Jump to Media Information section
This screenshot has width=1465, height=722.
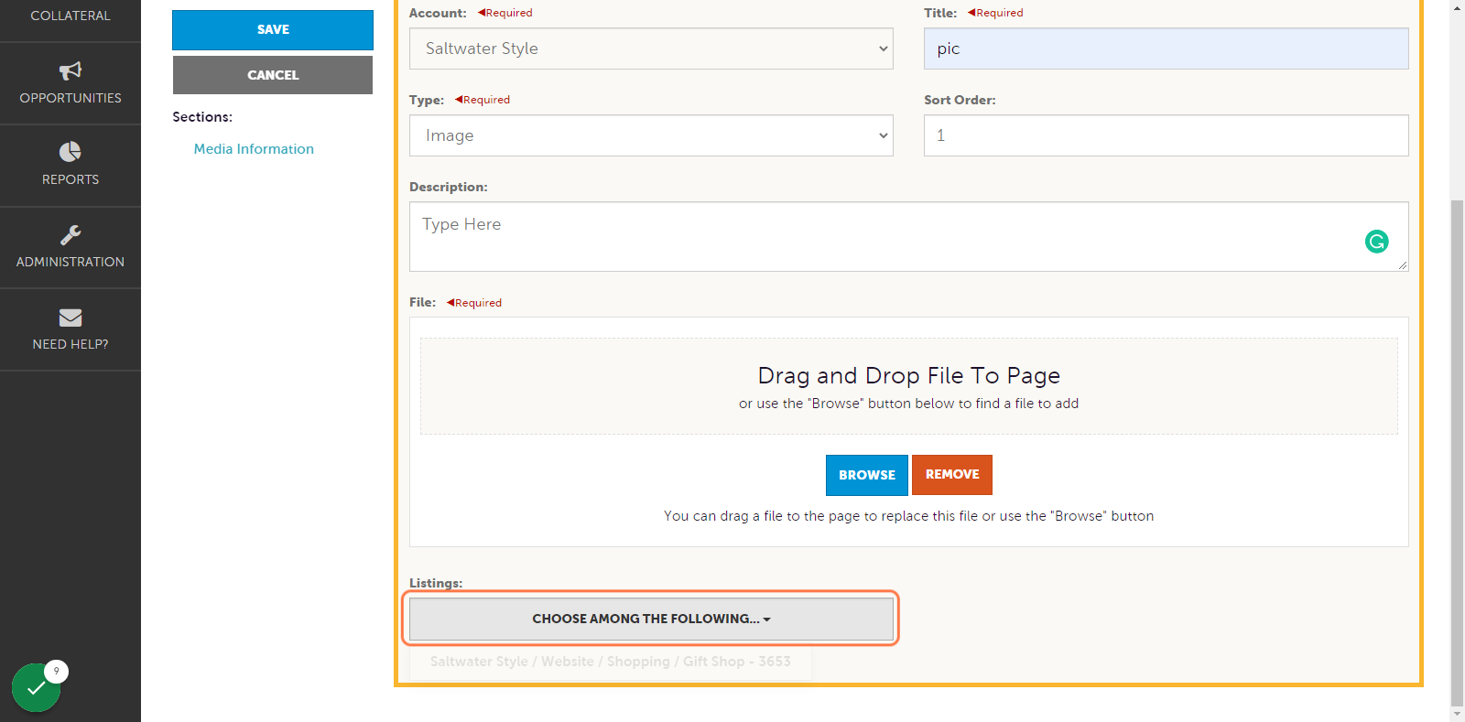point(254,149)
